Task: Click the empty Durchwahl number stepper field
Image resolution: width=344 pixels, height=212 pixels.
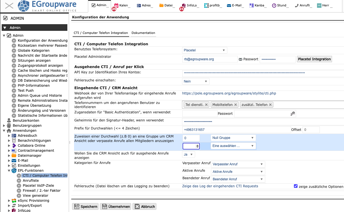Action: click(x=191, y=146)
